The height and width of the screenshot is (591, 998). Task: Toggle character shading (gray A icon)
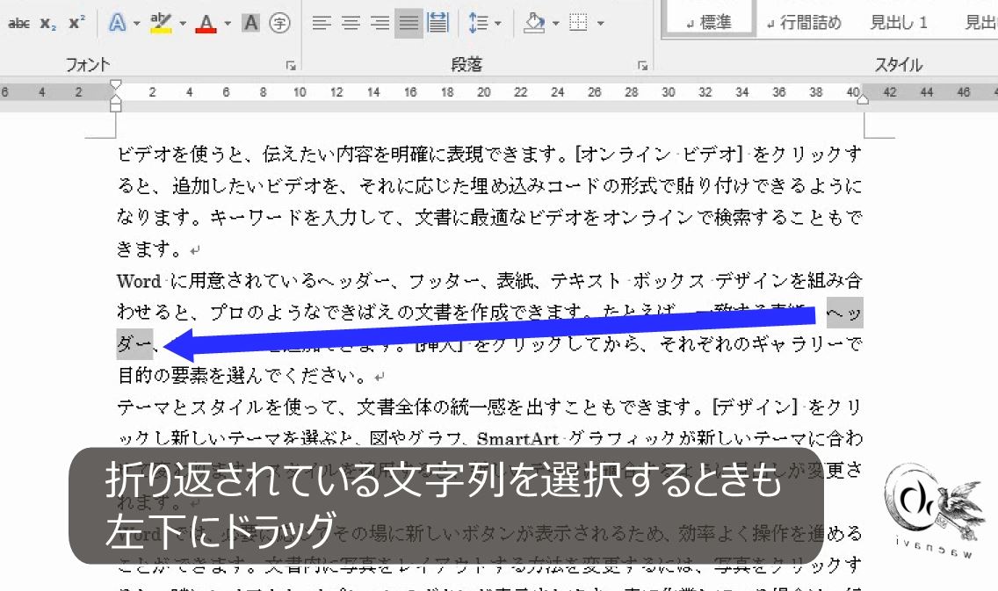tap(251, 24)
